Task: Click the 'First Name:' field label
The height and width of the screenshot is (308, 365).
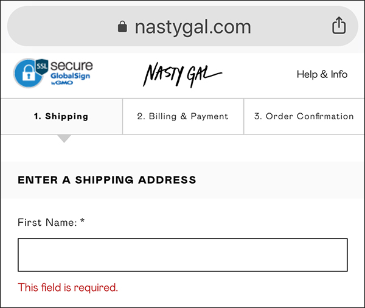Action: 47,223
